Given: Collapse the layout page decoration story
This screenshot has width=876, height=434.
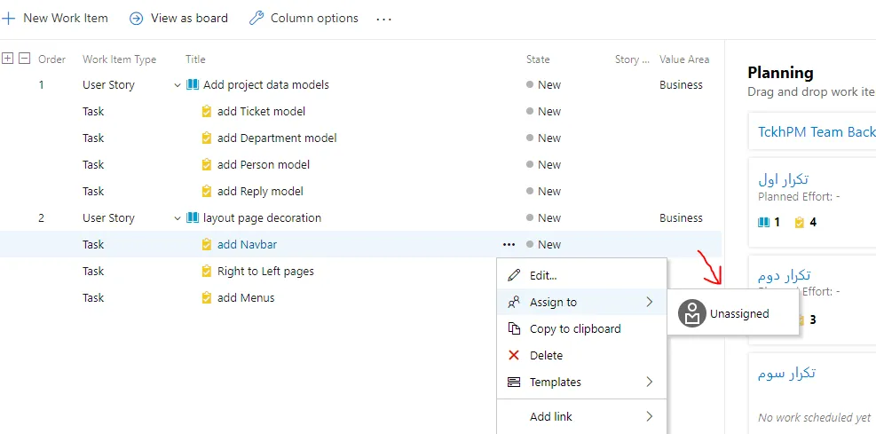Looking at the screenshot, I should point(178,218).
